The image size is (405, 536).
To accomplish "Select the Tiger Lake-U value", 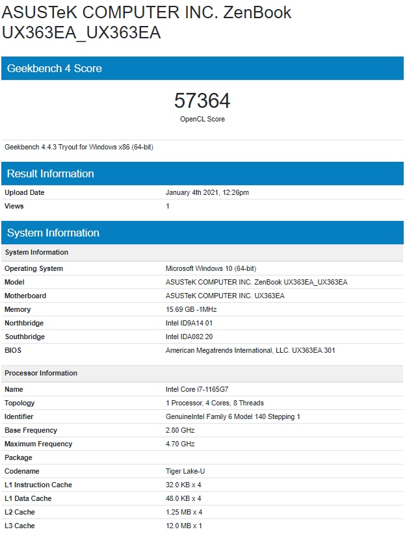I will 185,472.
